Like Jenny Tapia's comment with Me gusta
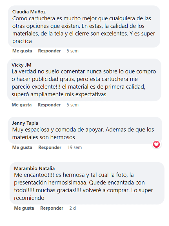The width and height of the screenshot is (169, 226). click(x=22, y=147)
